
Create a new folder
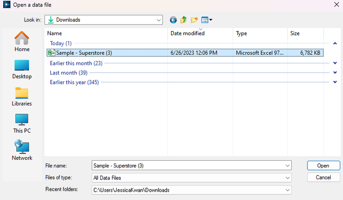(x=194, y=20)
